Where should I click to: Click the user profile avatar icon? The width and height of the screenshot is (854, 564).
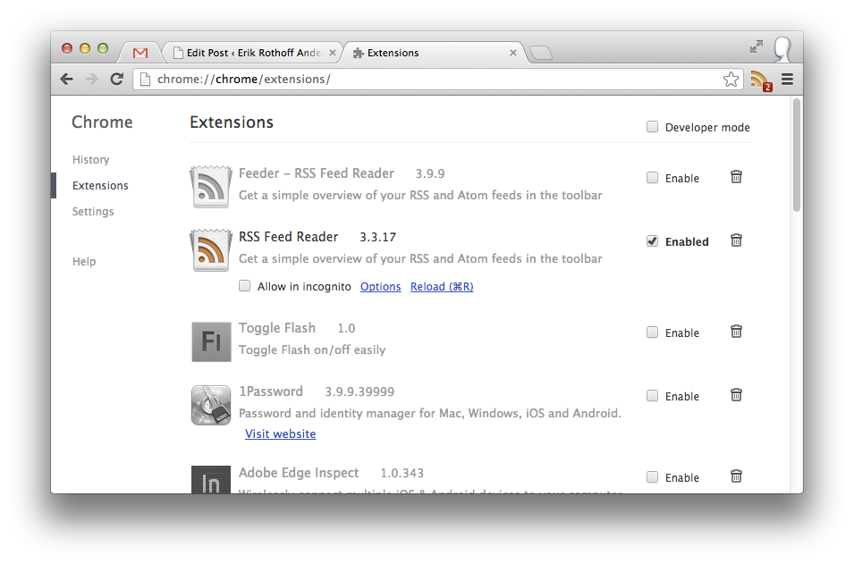782,49
